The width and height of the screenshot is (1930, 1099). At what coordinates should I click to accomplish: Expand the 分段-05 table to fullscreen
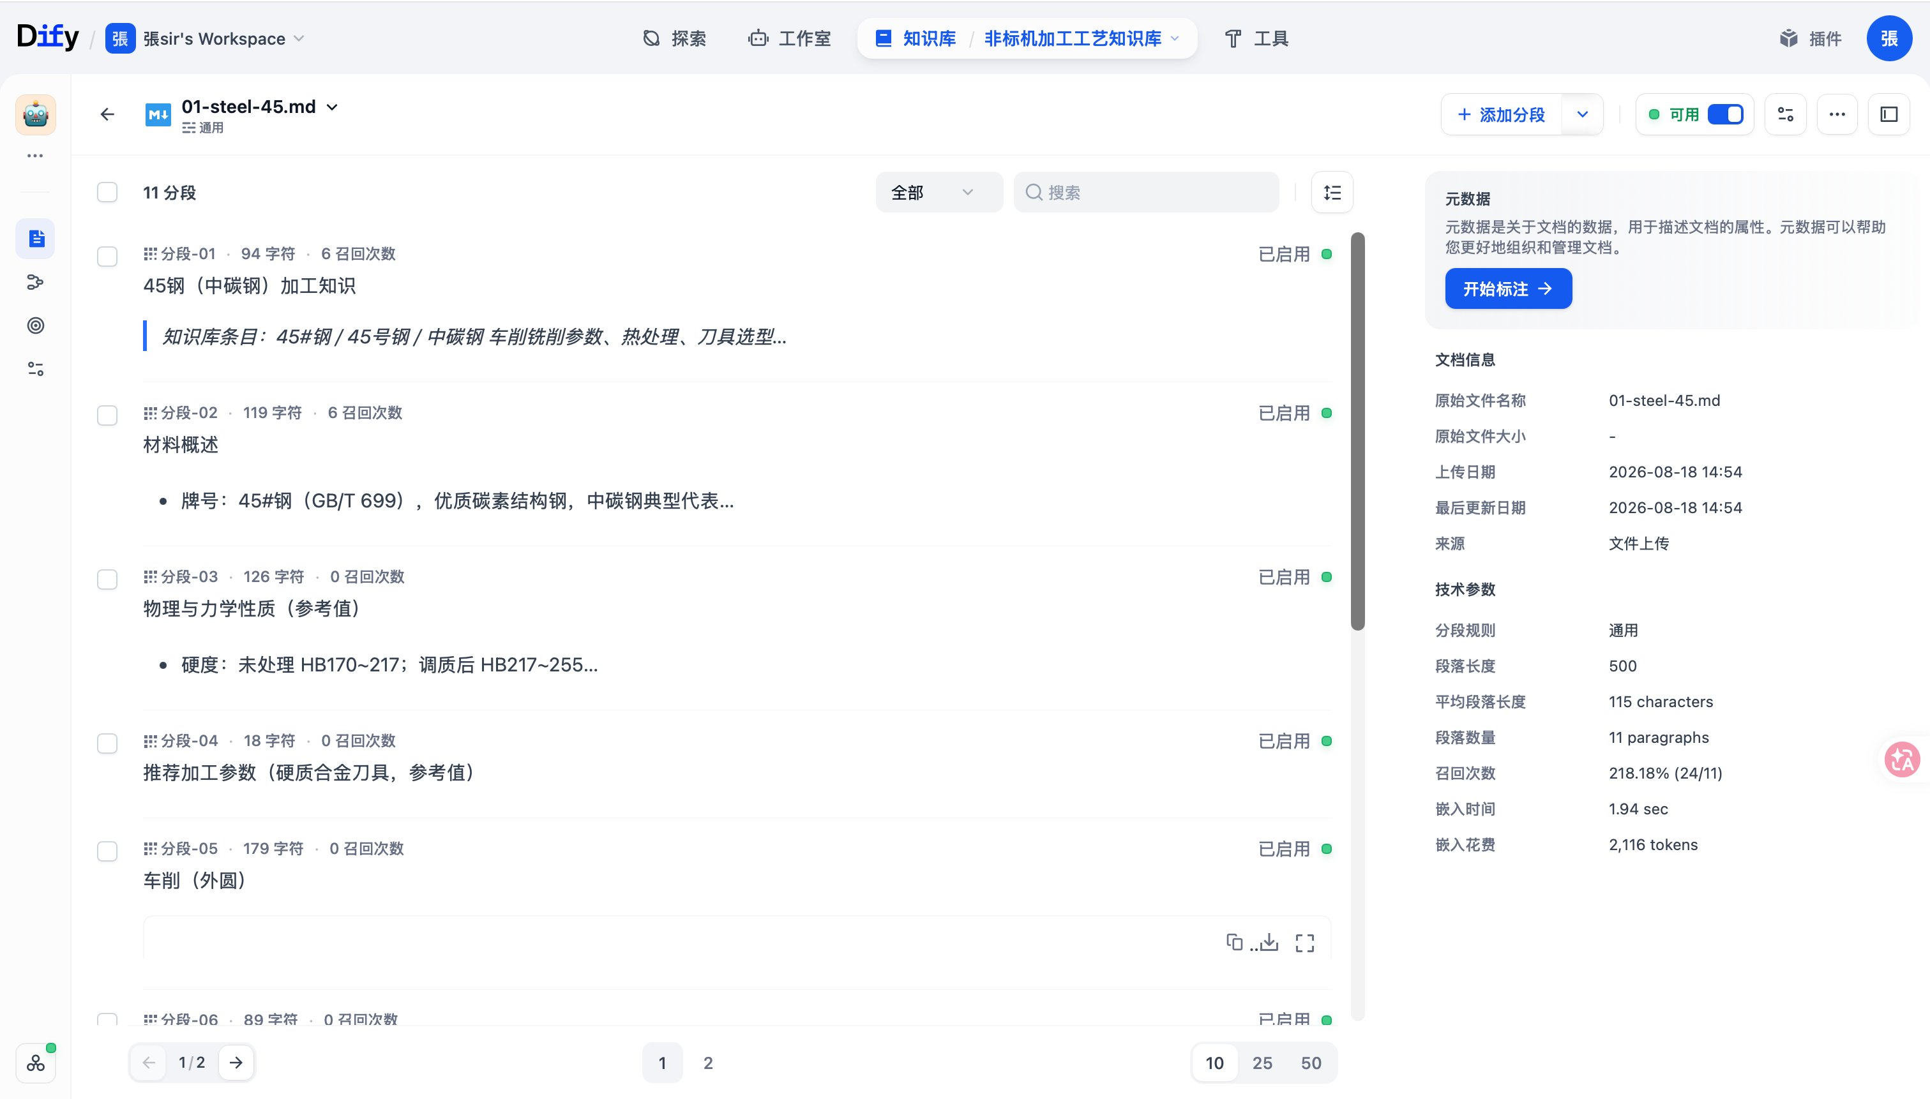1305,943
